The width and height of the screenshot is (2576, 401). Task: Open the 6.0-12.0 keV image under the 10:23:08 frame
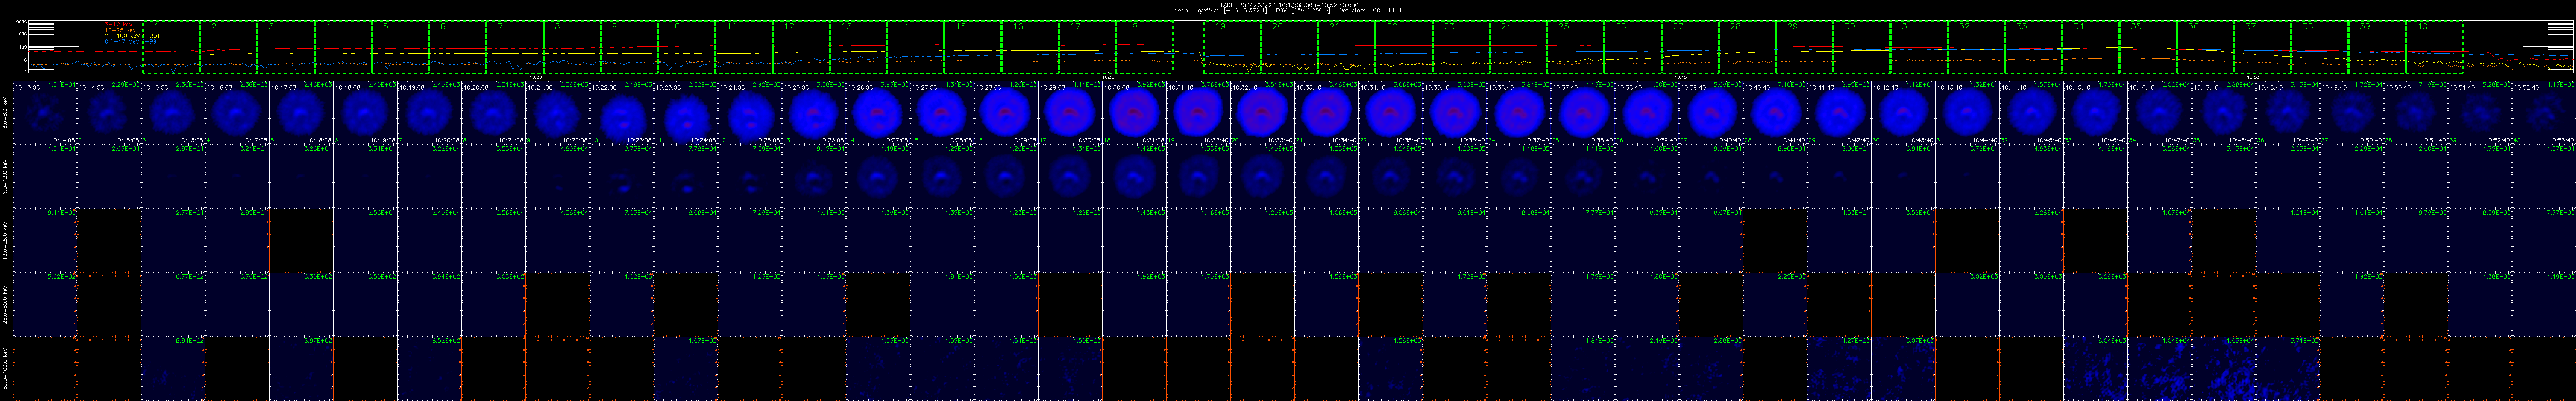click(x=686, y=177)
